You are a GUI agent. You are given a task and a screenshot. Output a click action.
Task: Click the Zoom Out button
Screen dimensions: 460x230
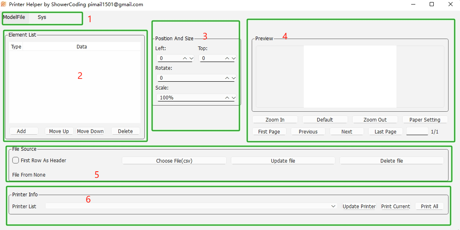(375, 120)
